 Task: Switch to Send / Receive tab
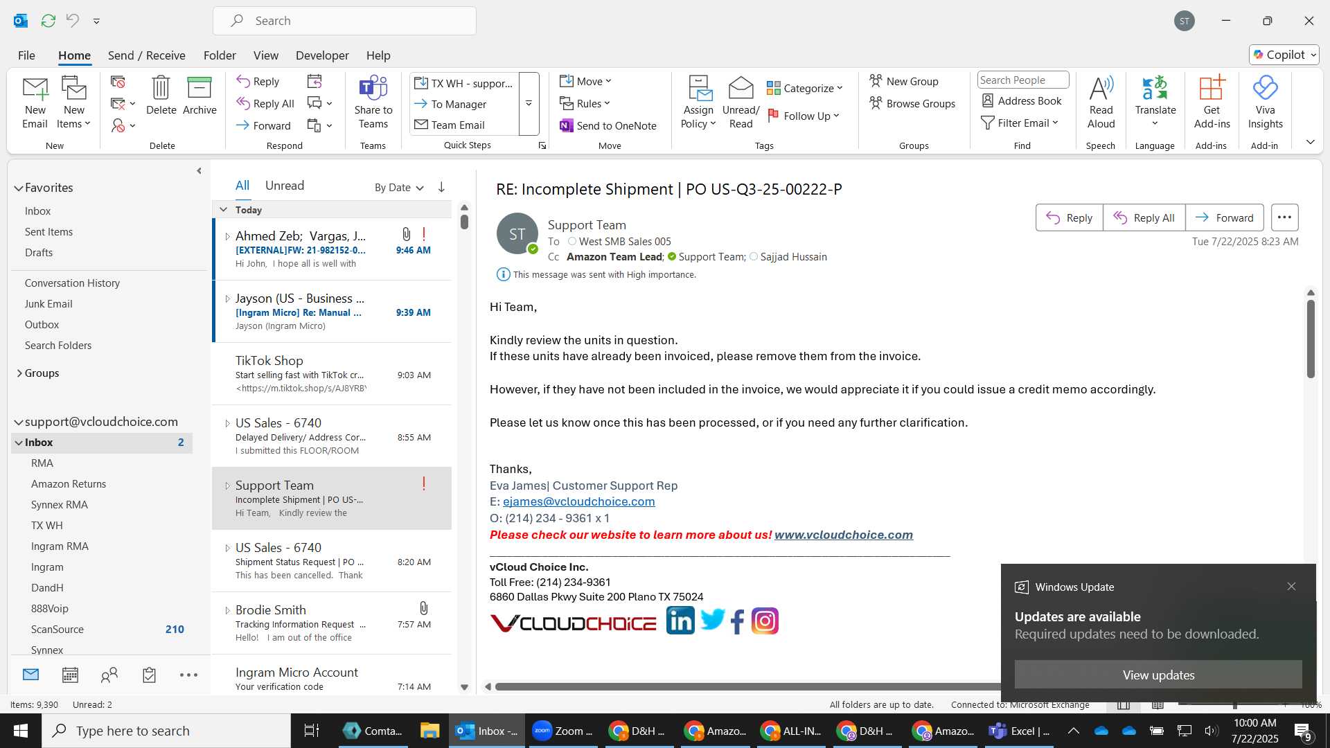tap(146, 55)
